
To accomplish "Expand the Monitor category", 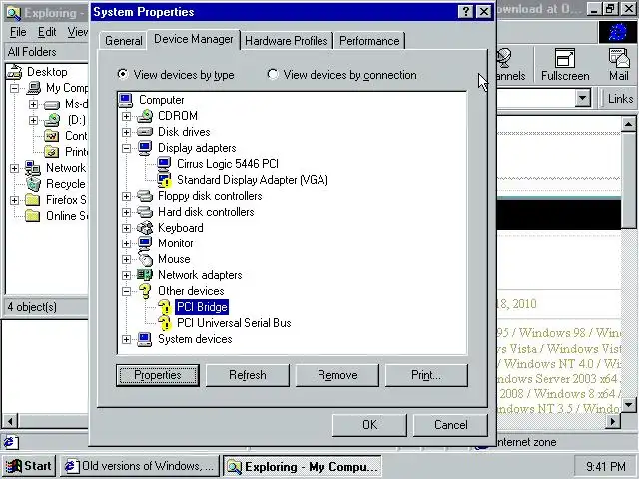I will [x=127, y=243].
